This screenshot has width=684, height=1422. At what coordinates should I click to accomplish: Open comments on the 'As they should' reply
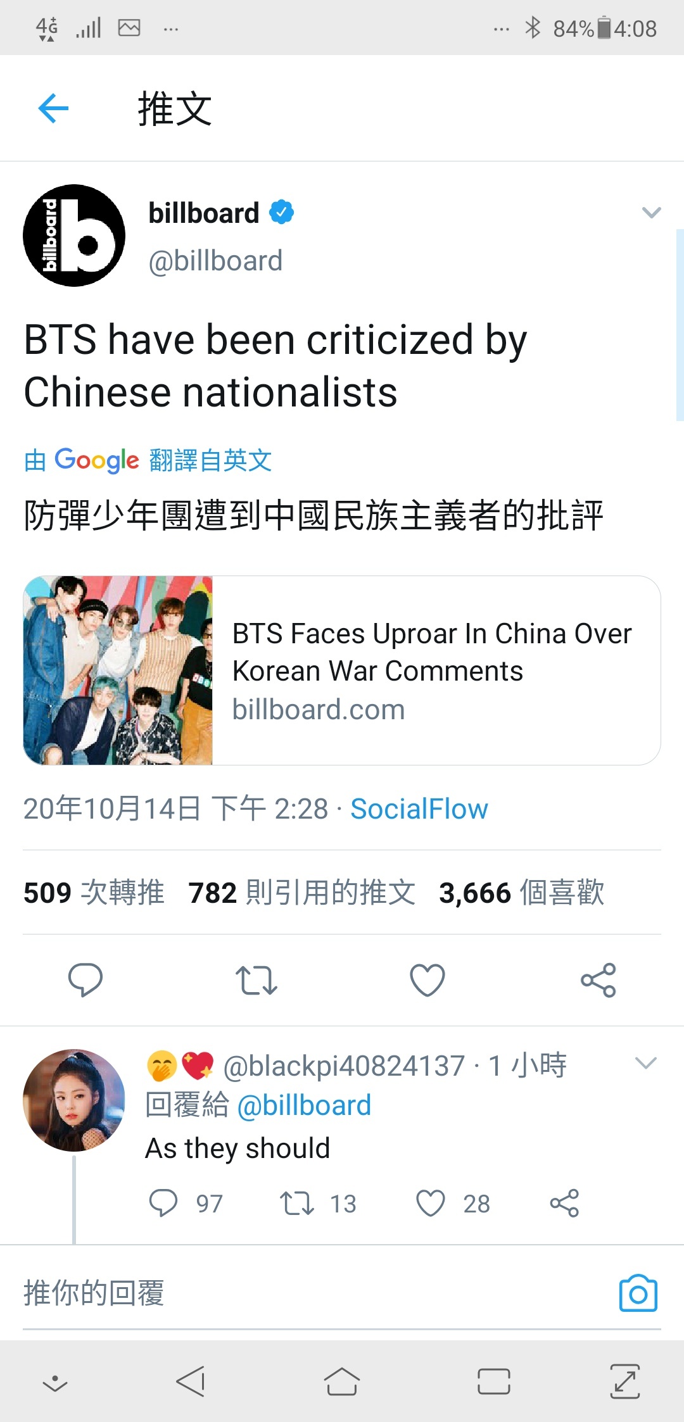coord(163,1203)
